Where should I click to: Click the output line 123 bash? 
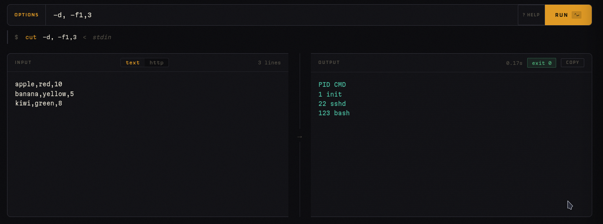point(334,113)
